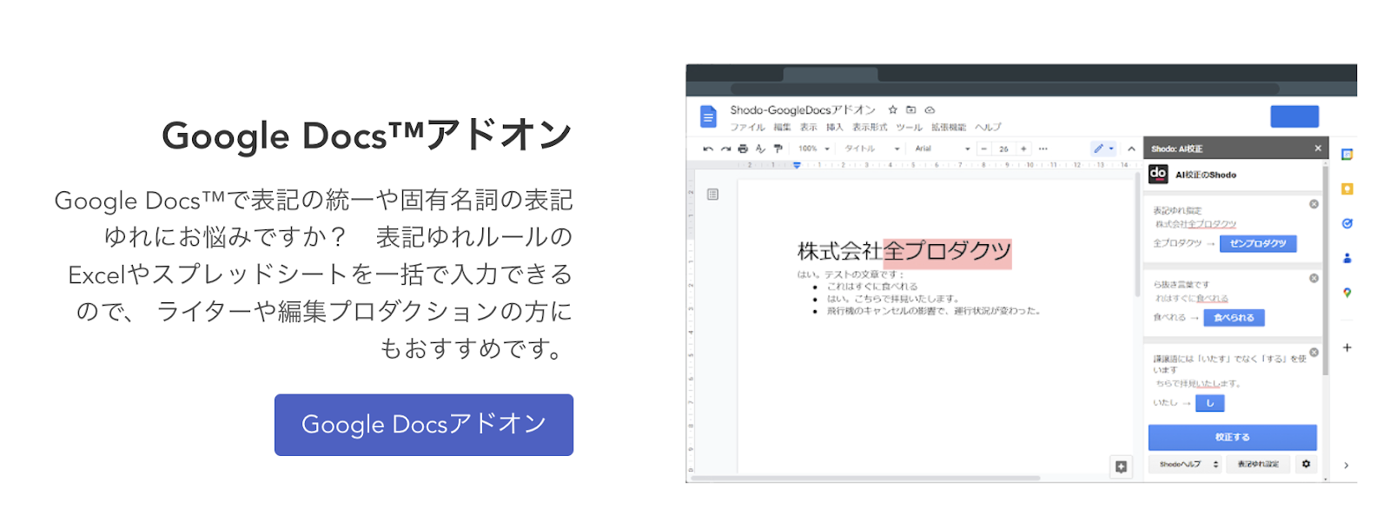Open the 表示形式 menu
Viewport: 1390px width, 522px height.
click(x=870, y=127)
